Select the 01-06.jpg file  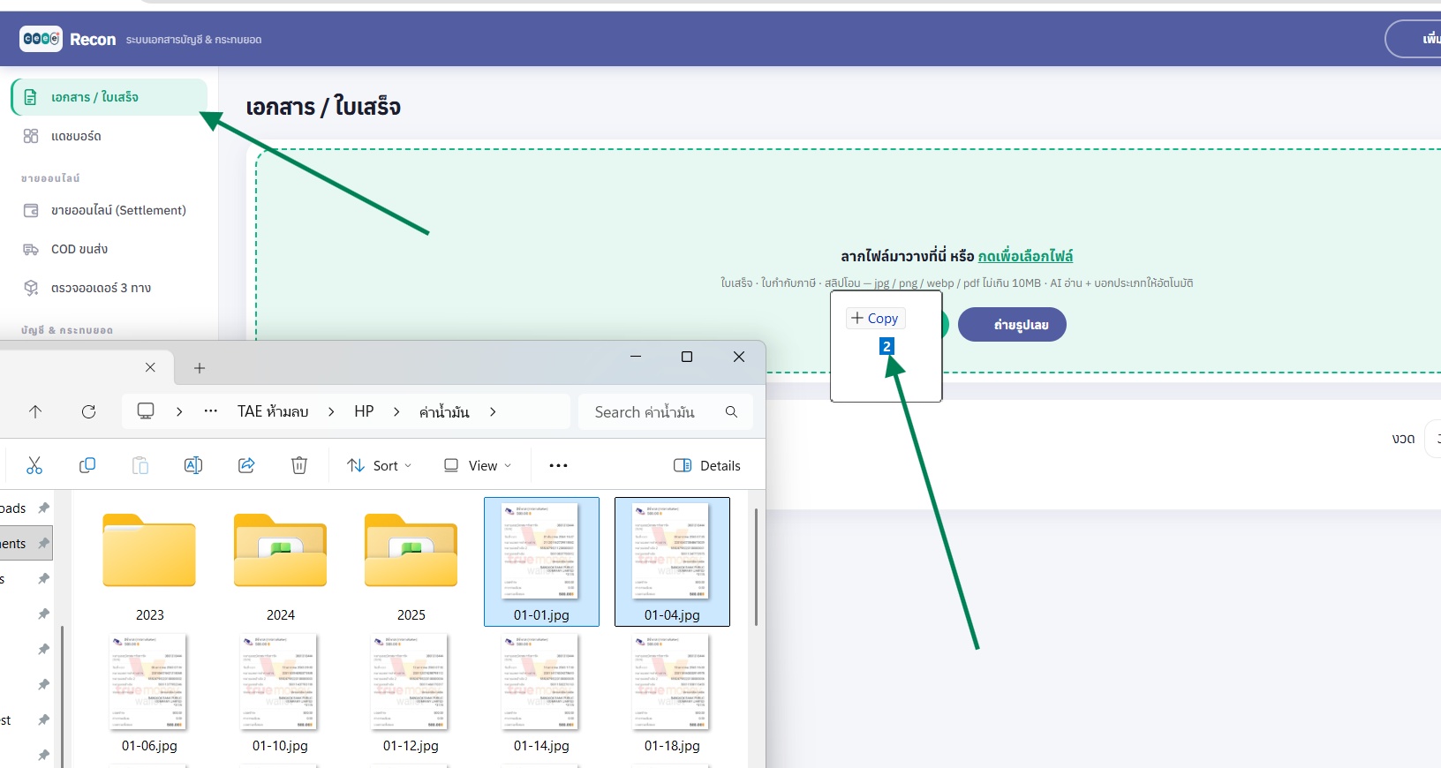pyautogui.click(x=149, y=694)
